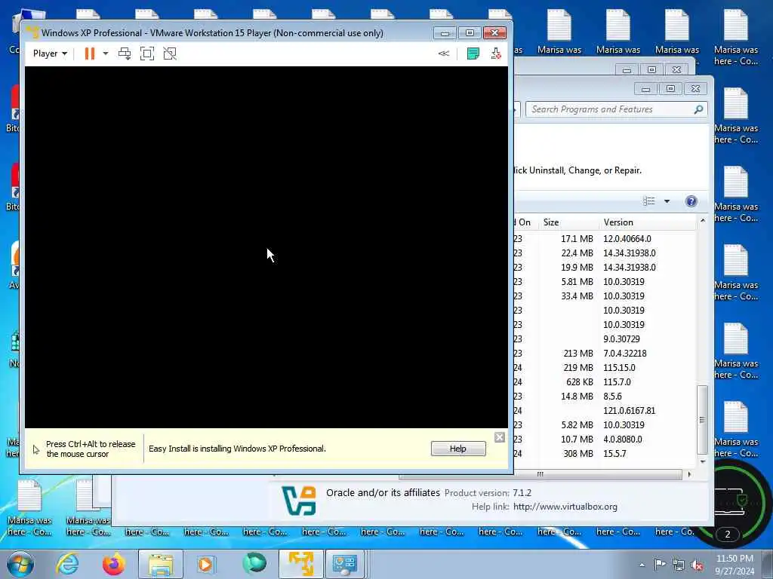Screen dimensions: 773x579
Task: Click the Help button in Easy Install bar
Action: (x=458, y=449)
